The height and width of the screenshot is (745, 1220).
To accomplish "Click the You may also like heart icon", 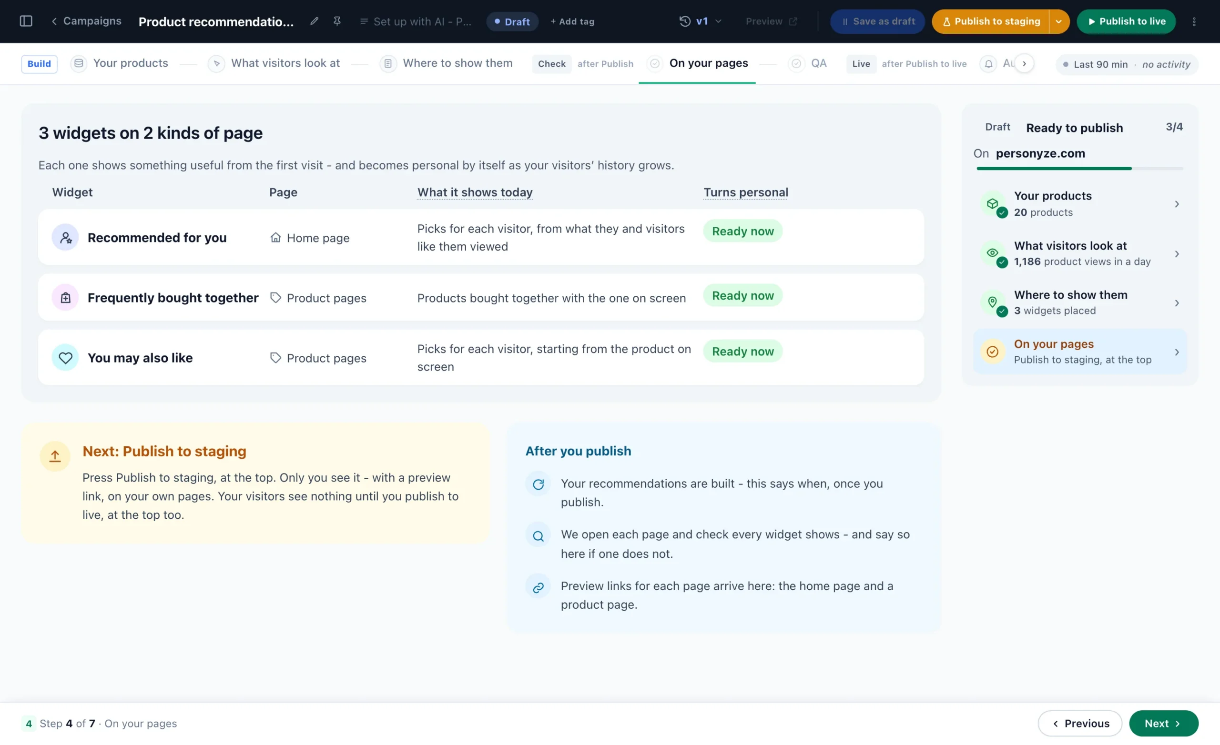I will pyautogui.click(x=65, y=357).
